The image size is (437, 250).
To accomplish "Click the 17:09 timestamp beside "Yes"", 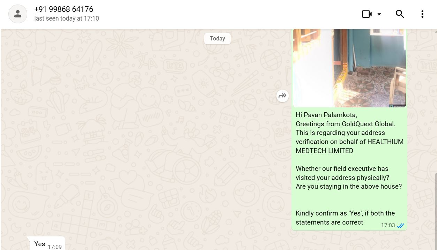I will coord(54,247).
